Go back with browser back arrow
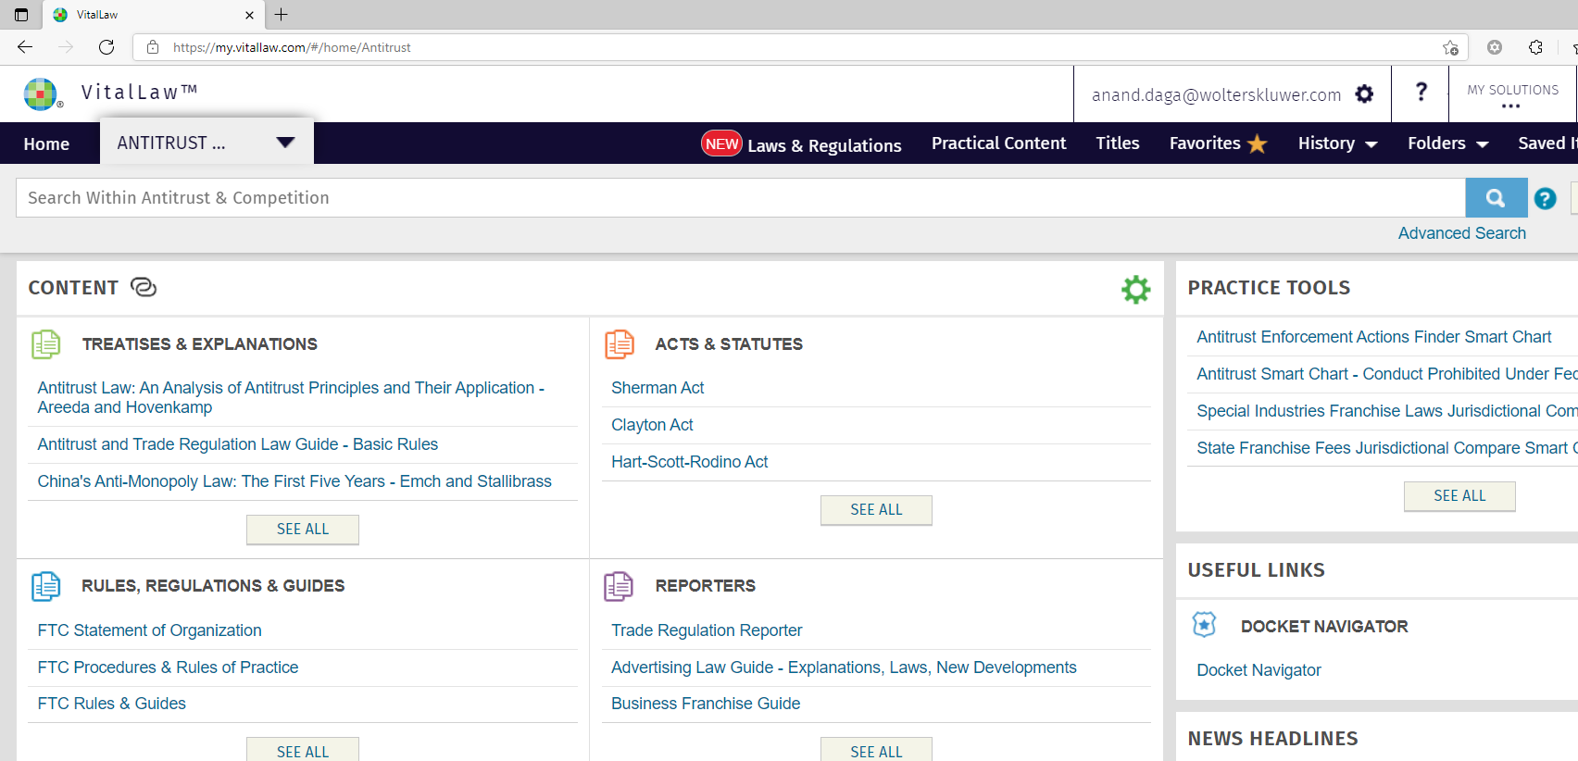Viewport: 1578px width, 761px height. coord(25,47)
